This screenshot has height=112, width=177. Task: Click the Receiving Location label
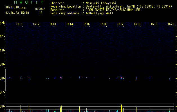(66, 6)
